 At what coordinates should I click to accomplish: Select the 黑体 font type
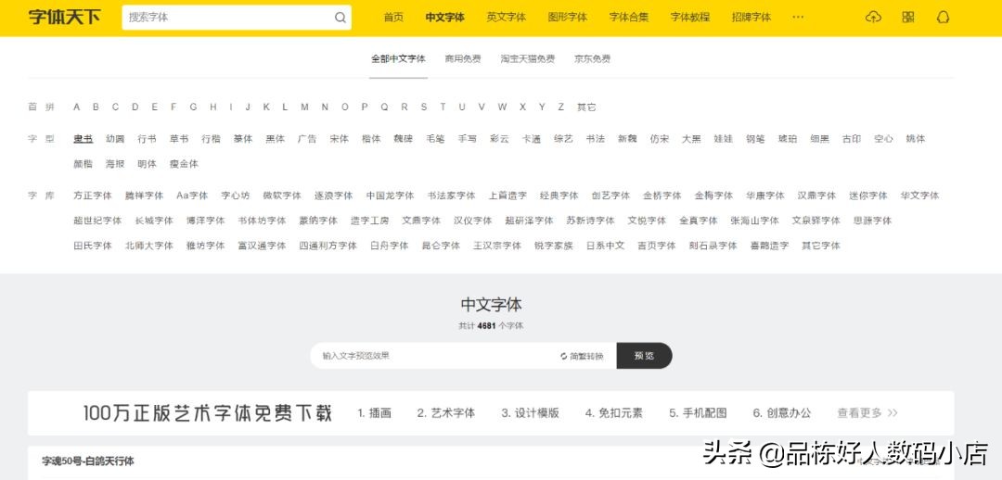coord(276,138)
